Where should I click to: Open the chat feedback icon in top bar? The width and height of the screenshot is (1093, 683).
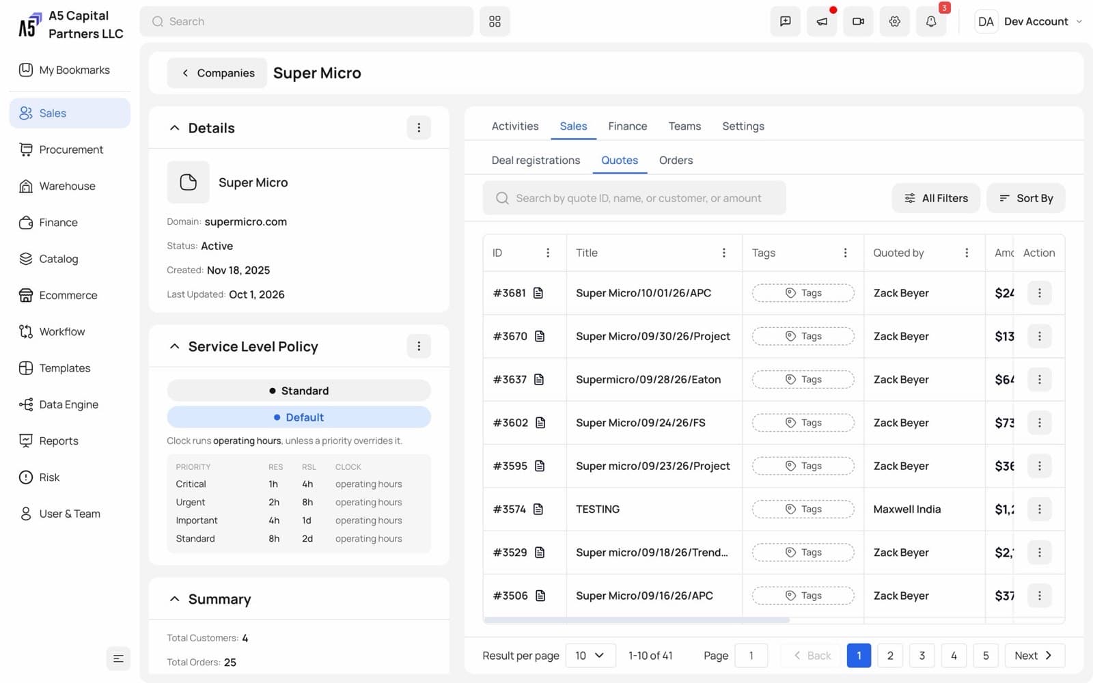pyautogui.click(x=786, y=22)
